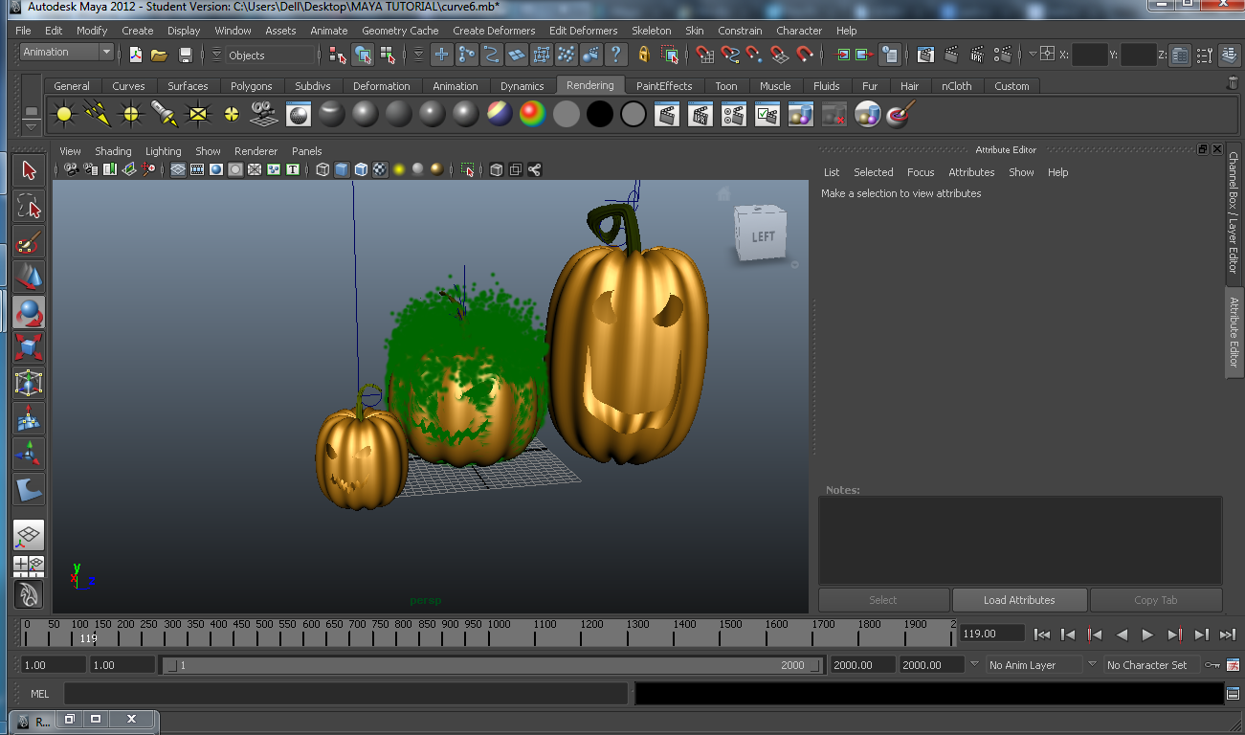Toggle the lock selection padlock icon
The height and width of the screenshot is (735, 1245).
point(644,55)
